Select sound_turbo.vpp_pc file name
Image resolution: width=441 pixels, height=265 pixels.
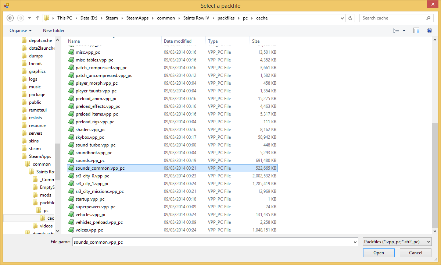coord(96,145)
